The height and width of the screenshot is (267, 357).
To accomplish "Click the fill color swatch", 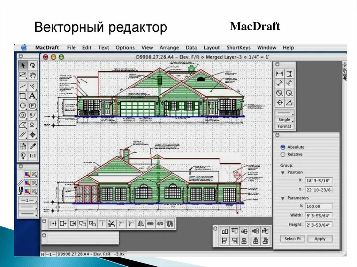I will click(x=27, y=174).
